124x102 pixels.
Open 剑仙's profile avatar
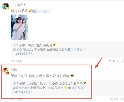[6, 71]
